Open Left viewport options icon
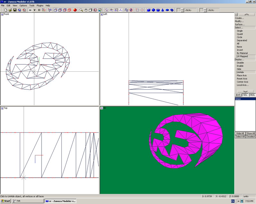 (x=102, y=14)
